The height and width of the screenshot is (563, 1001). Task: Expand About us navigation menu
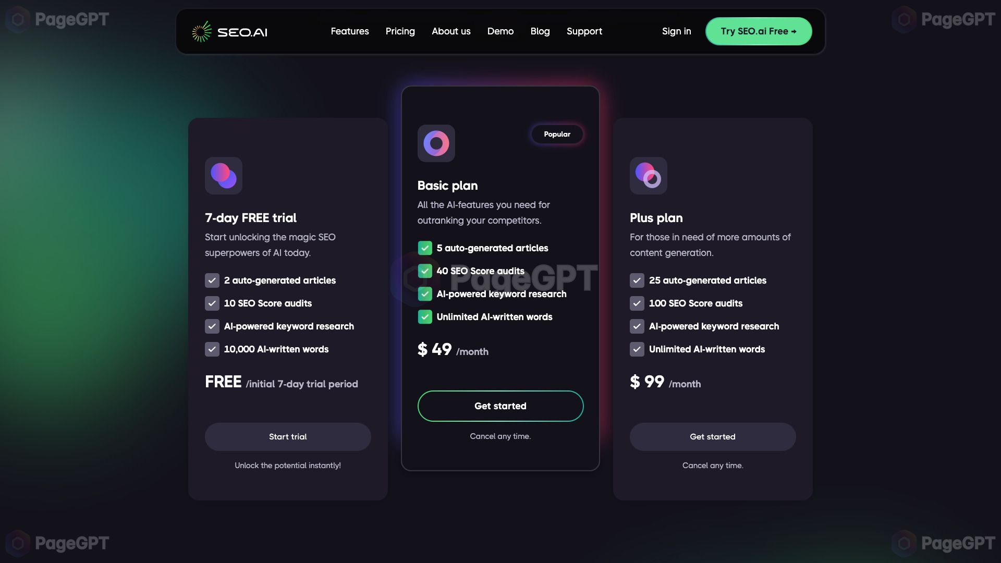[x=451, y=31]
